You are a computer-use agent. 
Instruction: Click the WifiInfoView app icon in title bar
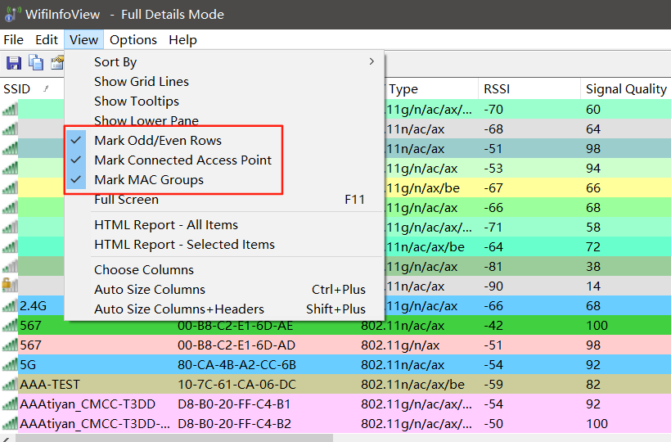pyautogui.click(x=12, y=14)
